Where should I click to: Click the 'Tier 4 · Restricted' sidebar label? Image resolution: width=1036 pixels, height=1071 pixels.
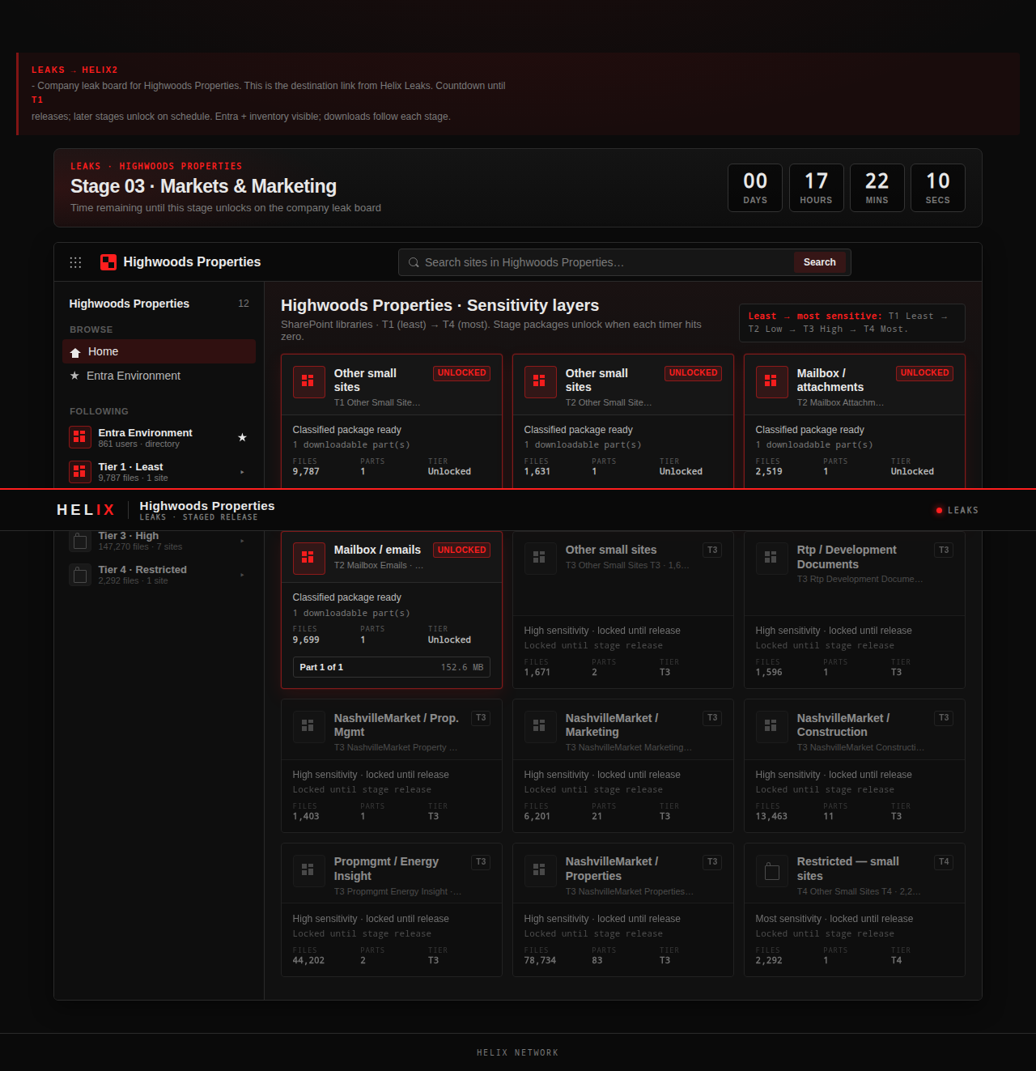coord(142,570)
